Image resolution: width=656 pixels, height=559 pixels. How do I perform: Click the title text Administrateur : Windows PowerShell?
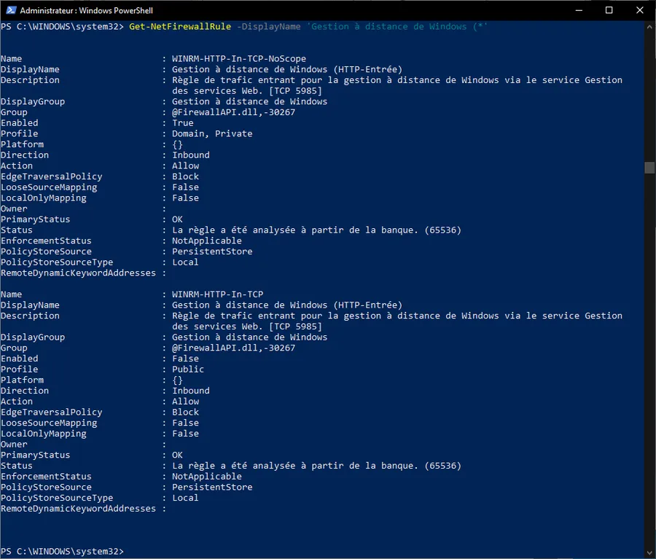(x=86, y=10)
